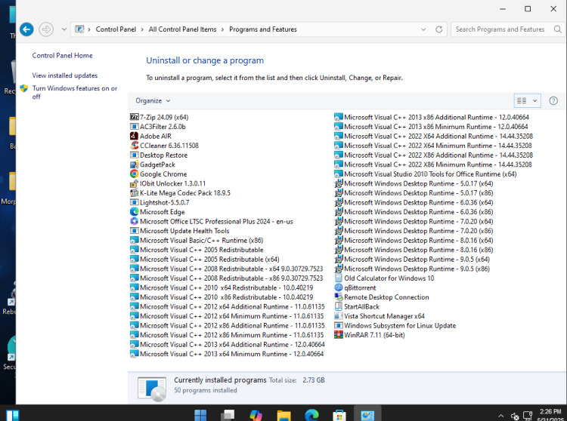567x421 pixels.
Task: Select Windows Desktop Runtime 7.0.20 (x86)
Action: 414,231
